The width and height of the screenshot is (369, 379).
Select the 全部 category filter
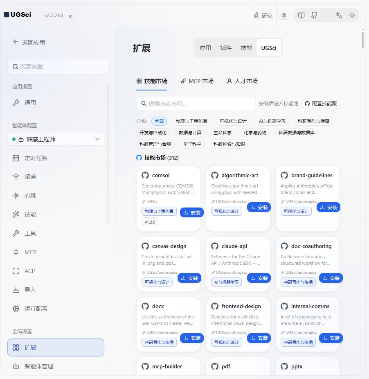click(159, 121)
